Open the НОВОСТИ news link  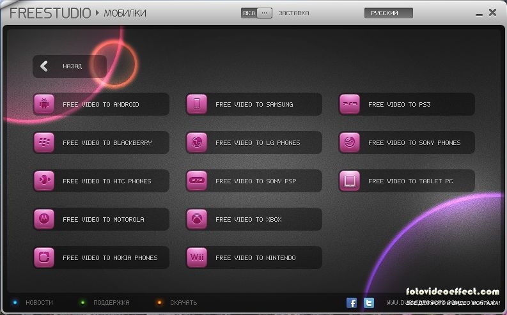click(x=39, y=303)
